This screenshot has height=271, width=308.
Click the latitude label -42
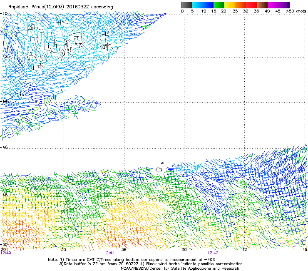pyautogui.click(x=4, y=56)
